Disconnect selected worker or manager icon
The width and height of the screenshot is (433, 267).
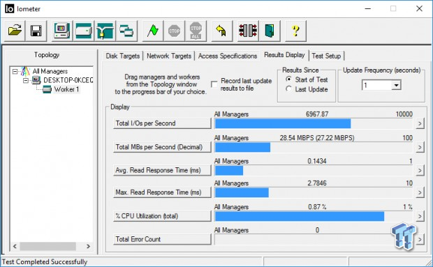[x=248, y=31]
